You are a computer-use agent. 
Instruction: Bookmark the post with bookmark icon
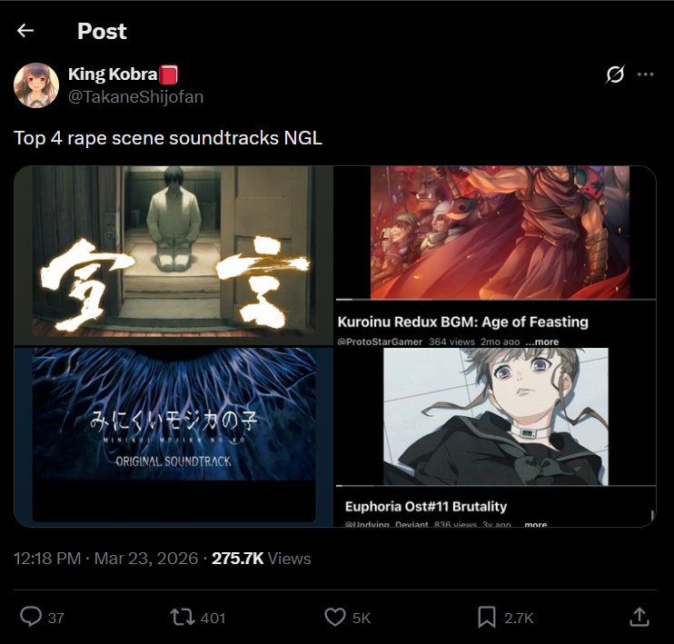487,617
